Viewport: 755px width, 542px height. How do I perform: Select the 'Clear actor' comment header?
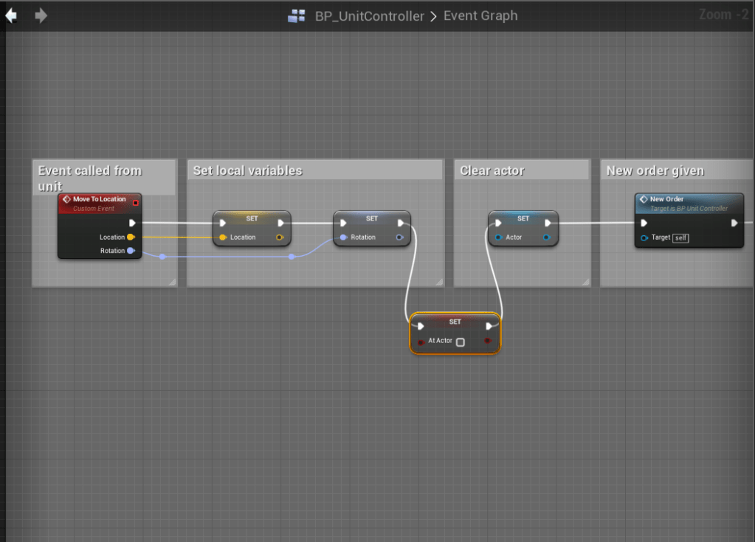tap(492, 170)
